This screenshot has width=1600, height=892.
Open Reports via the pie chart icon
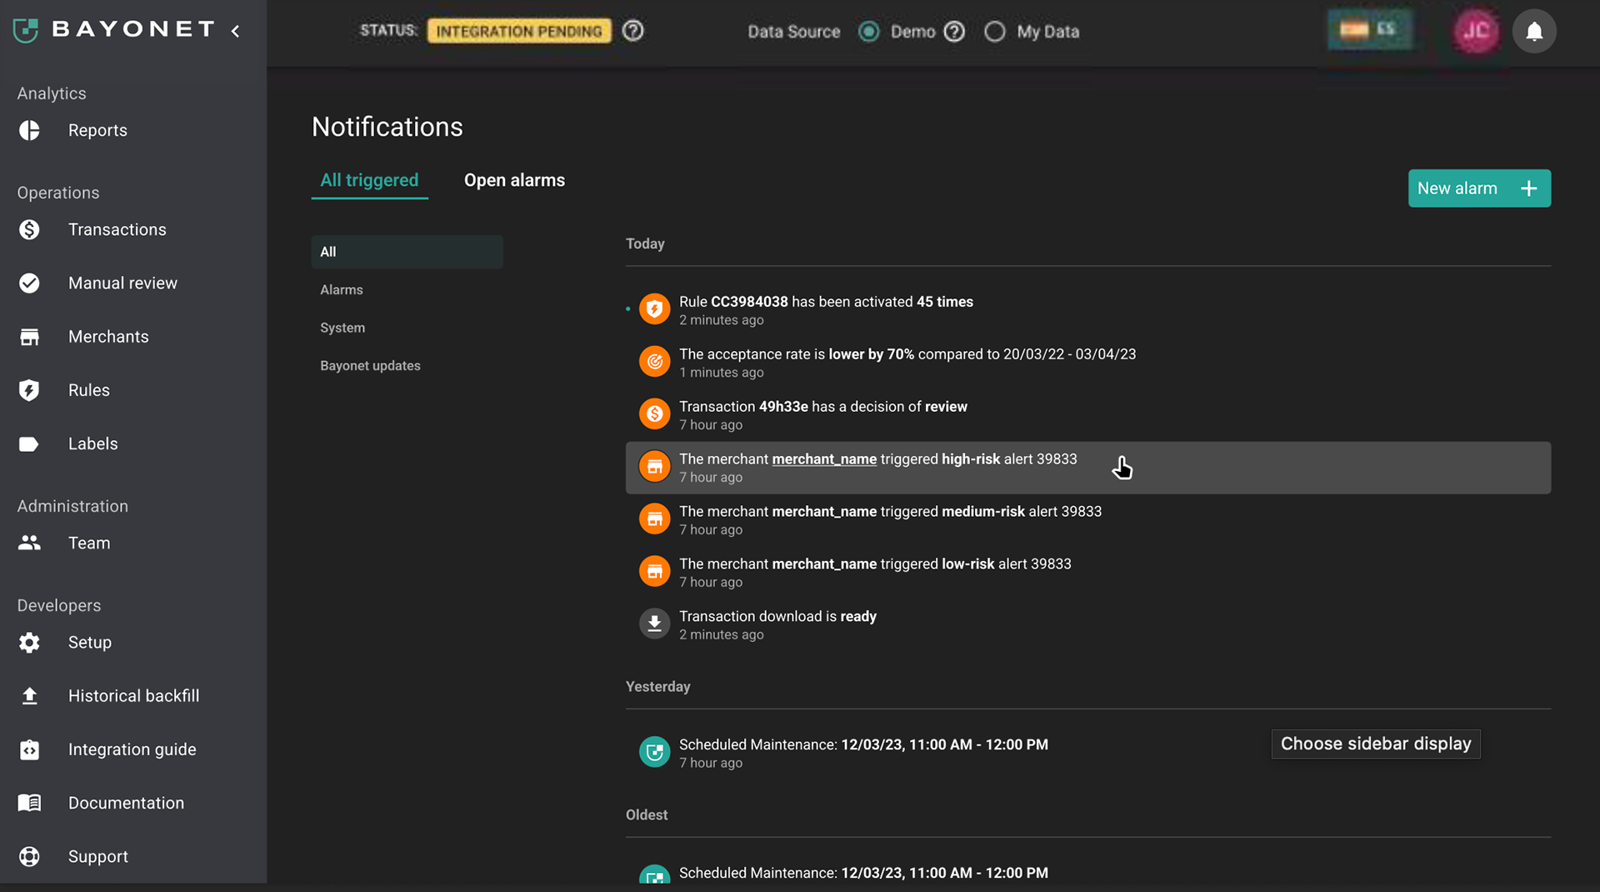tap(29, 130)
